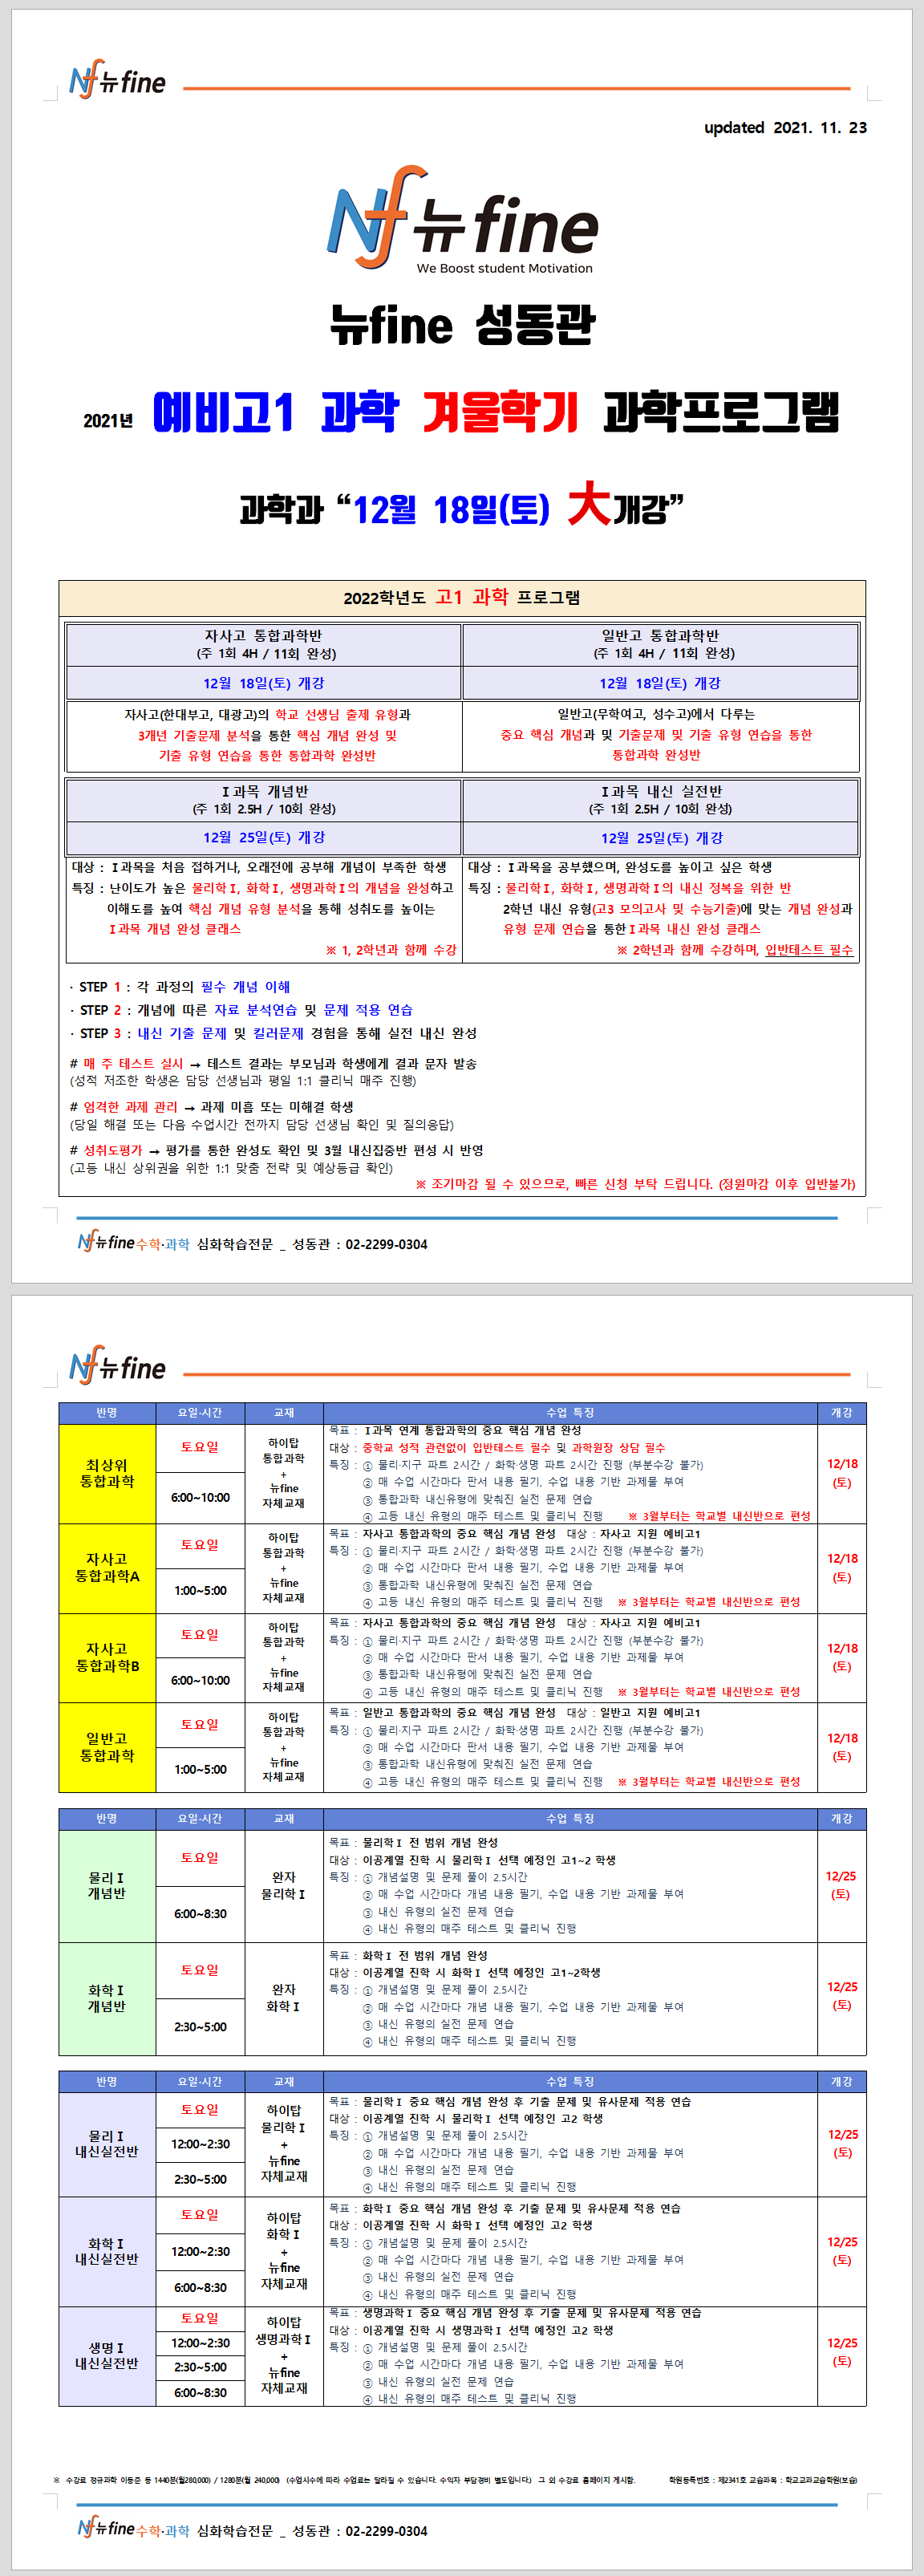Select the 'STEP 1' line about 필수 개념 이해
The width and height of the screenshot is (924, 2576).
coord(180,987)
